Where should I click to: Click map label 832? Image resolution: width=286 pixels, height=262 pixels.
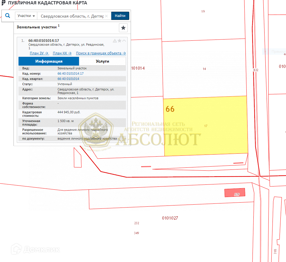click(x=256, y=70)
